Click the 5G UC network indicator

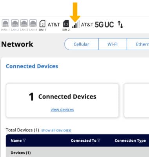[x=104, y=24]
